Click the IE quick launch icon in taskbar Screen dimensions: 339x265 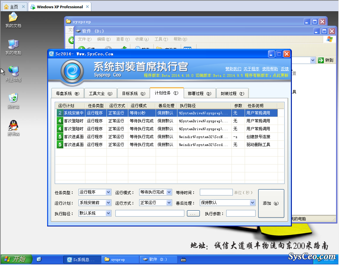click(39, 259)
